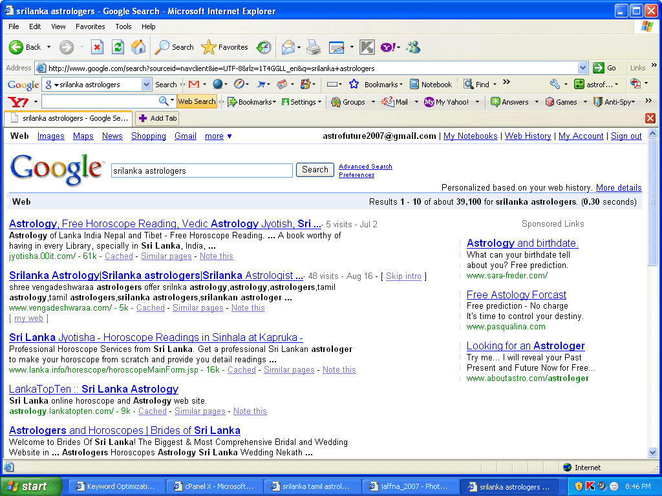Click the Gmail icon in Google toolbar
Screen dimensions: 662x496
tap(194, 85)
